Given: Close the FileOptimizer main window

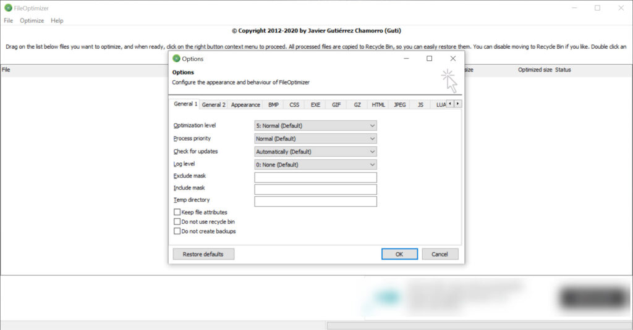Looking at the screenshot, I should click(621, 7).
